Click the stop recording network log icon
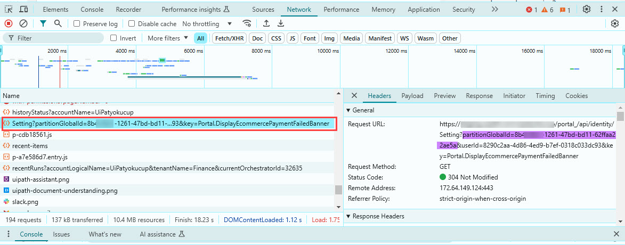Image resolution: width=625 pixels, height=245 pixels. click(x=9, y=23)
